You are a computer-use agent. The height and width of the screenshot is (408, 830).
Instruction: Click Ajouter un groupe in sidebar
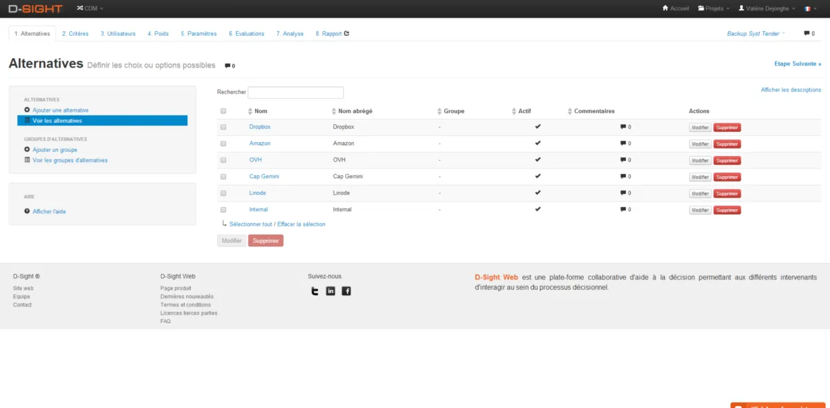tap(55, 149)
